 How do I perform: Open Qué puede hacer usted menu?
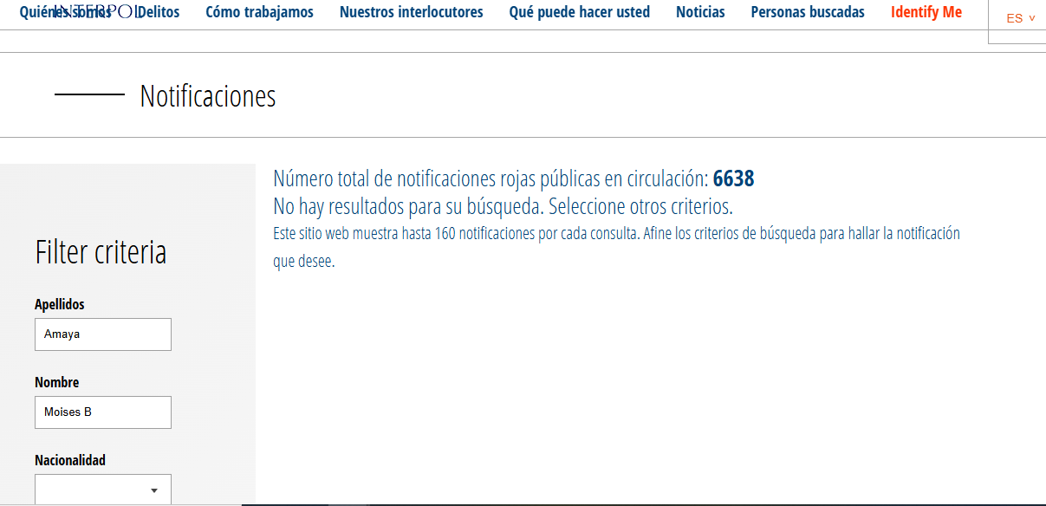(579, 13)
